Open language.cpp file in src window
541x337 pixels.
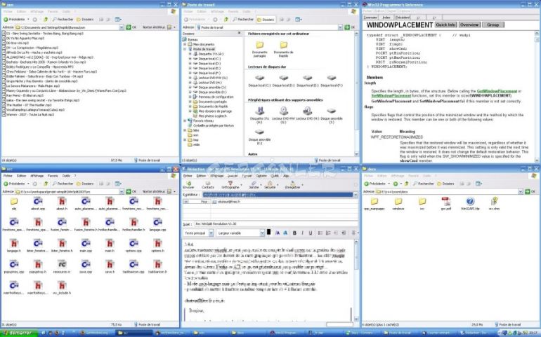point(157,224)
